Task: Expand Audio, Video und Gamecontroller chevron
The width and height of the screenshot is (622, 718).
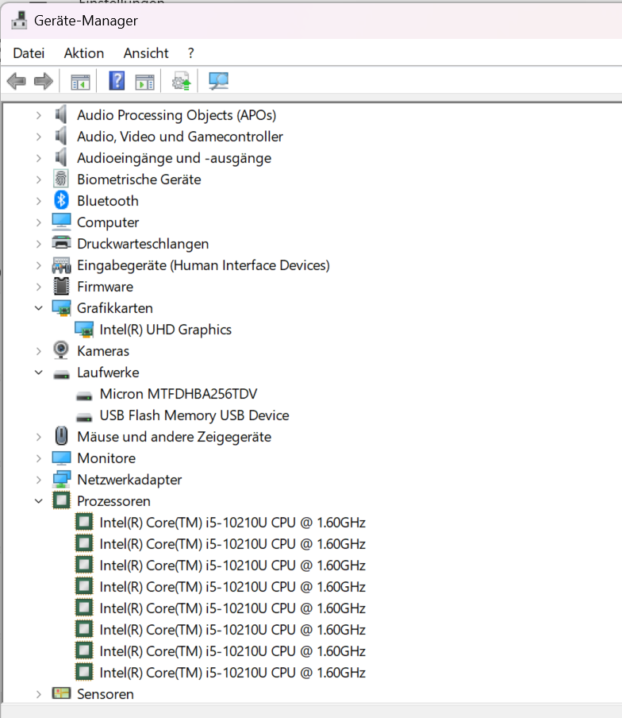Action: (x=39, y=137)
